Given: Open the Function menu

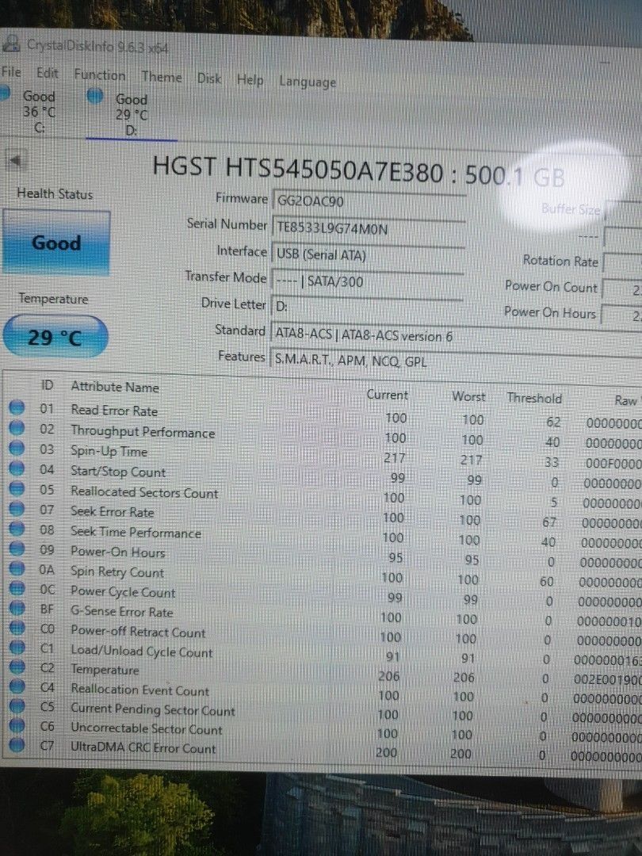Looking at the screenshot, I should coord(99,75).
